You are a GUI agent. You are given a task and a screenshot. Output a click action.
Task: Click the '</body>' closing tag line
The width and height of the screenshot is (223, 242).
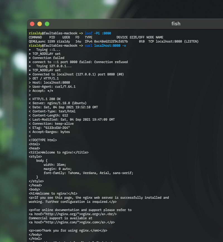point(35,234)
